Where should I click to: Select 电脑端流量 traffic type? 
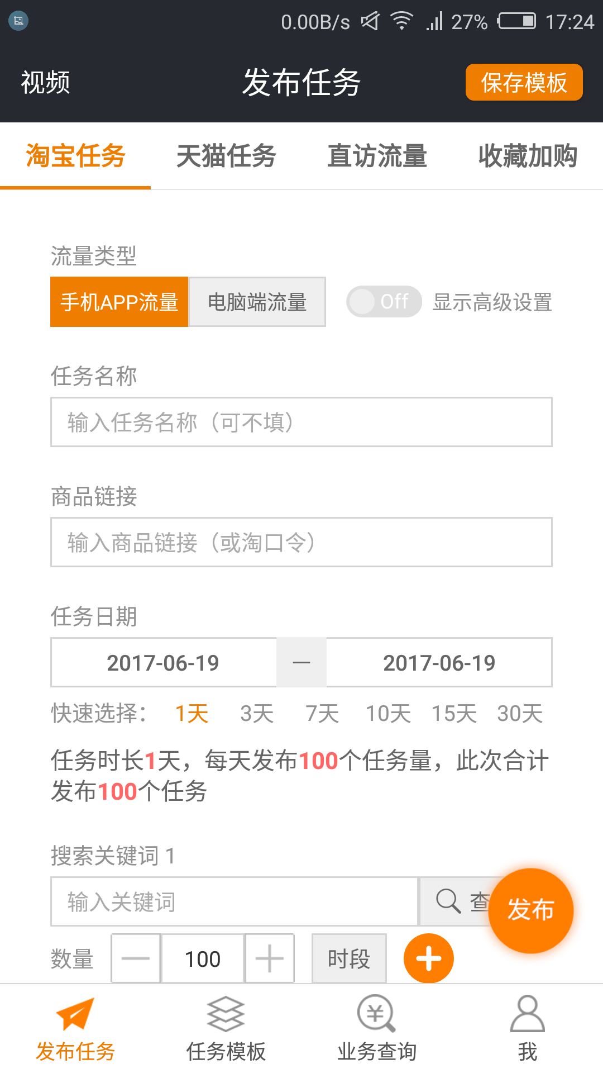coord(257,302)
